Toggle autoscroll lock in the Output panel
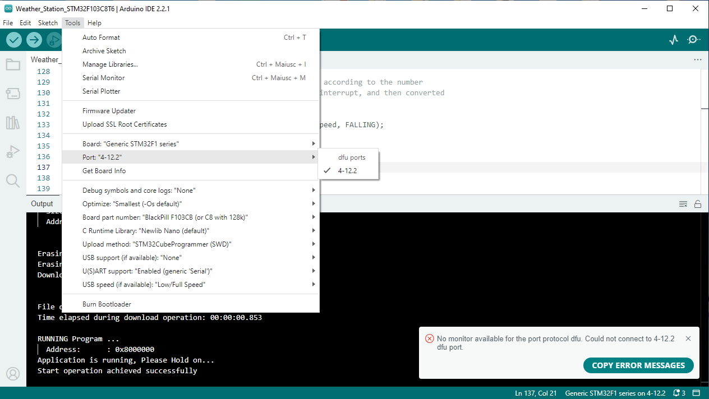The image size is (709, 399). pos(698,203)
